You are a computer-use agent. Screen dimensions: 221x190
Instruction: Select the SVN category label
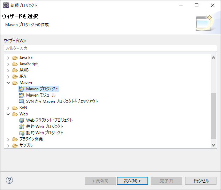(x=23, y=108)
